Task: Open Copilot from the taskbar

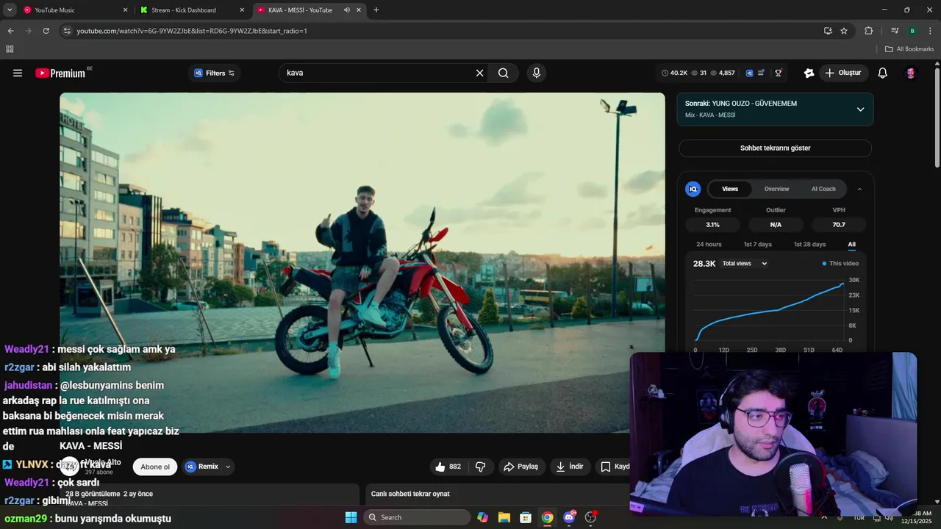Action: (482, 517)
